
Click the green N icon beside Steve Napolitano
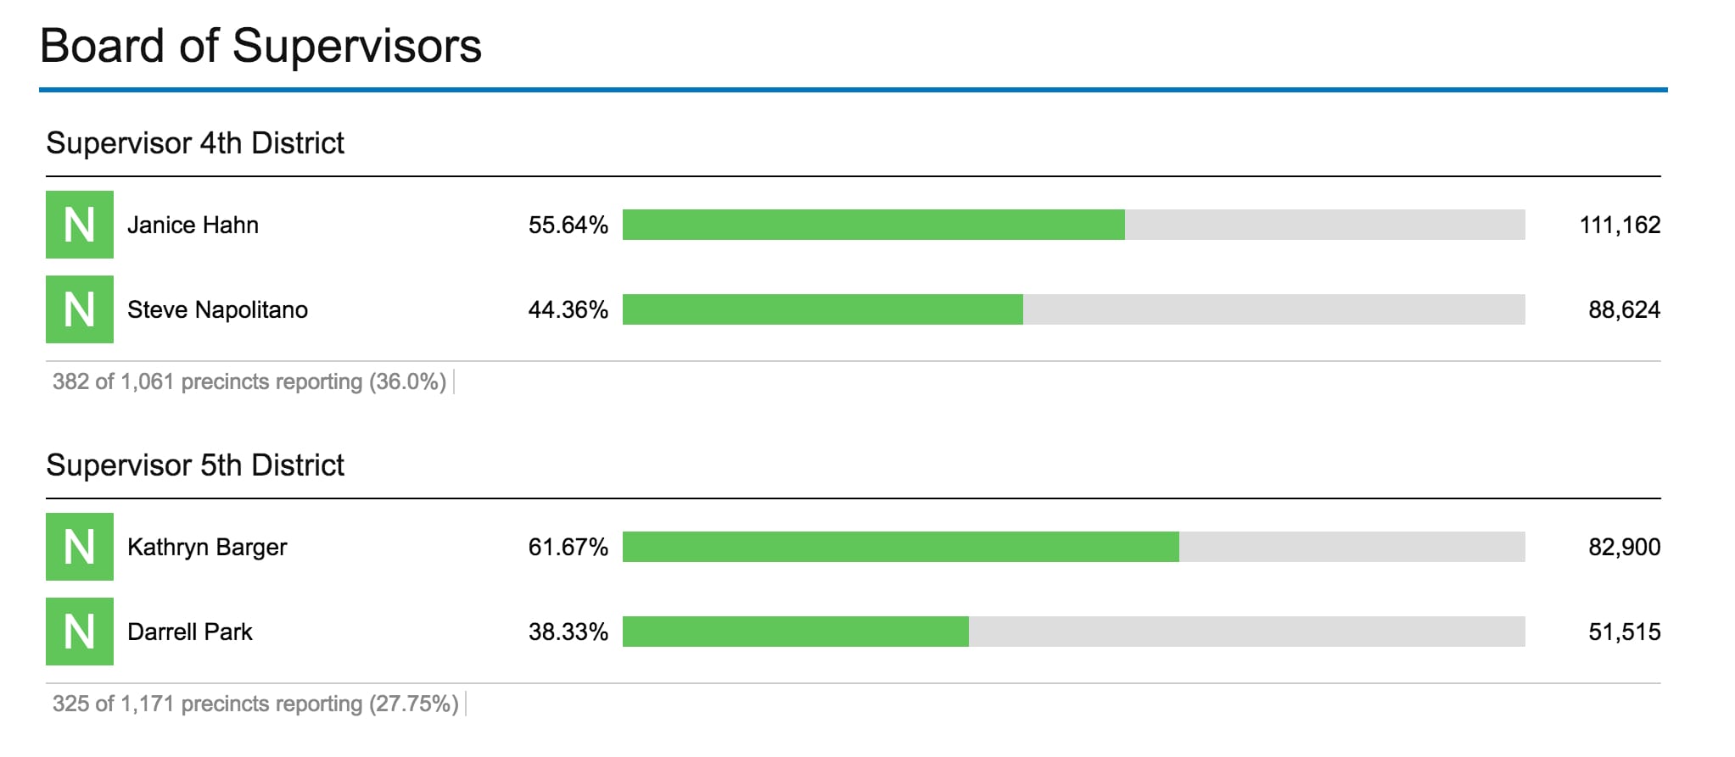pyautogui.click(x=80, y=309)
